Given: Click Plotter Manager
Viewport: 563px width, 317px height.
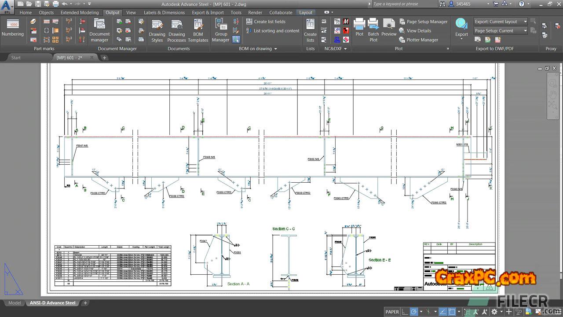Looking at the screenshot, I should [x=418, y=40].
